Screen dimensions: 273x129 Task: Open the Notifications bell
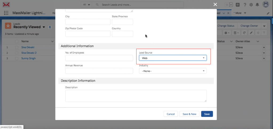(x=257, y=5)
